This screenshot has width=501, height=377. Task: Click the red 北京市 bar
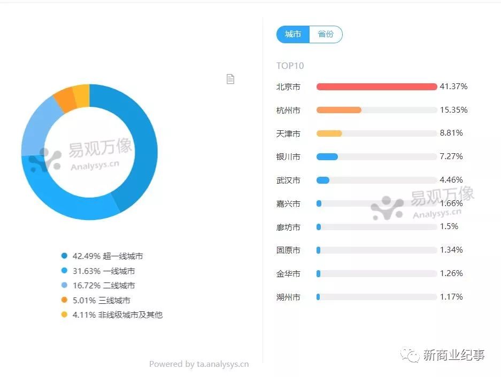click(376, 87)
